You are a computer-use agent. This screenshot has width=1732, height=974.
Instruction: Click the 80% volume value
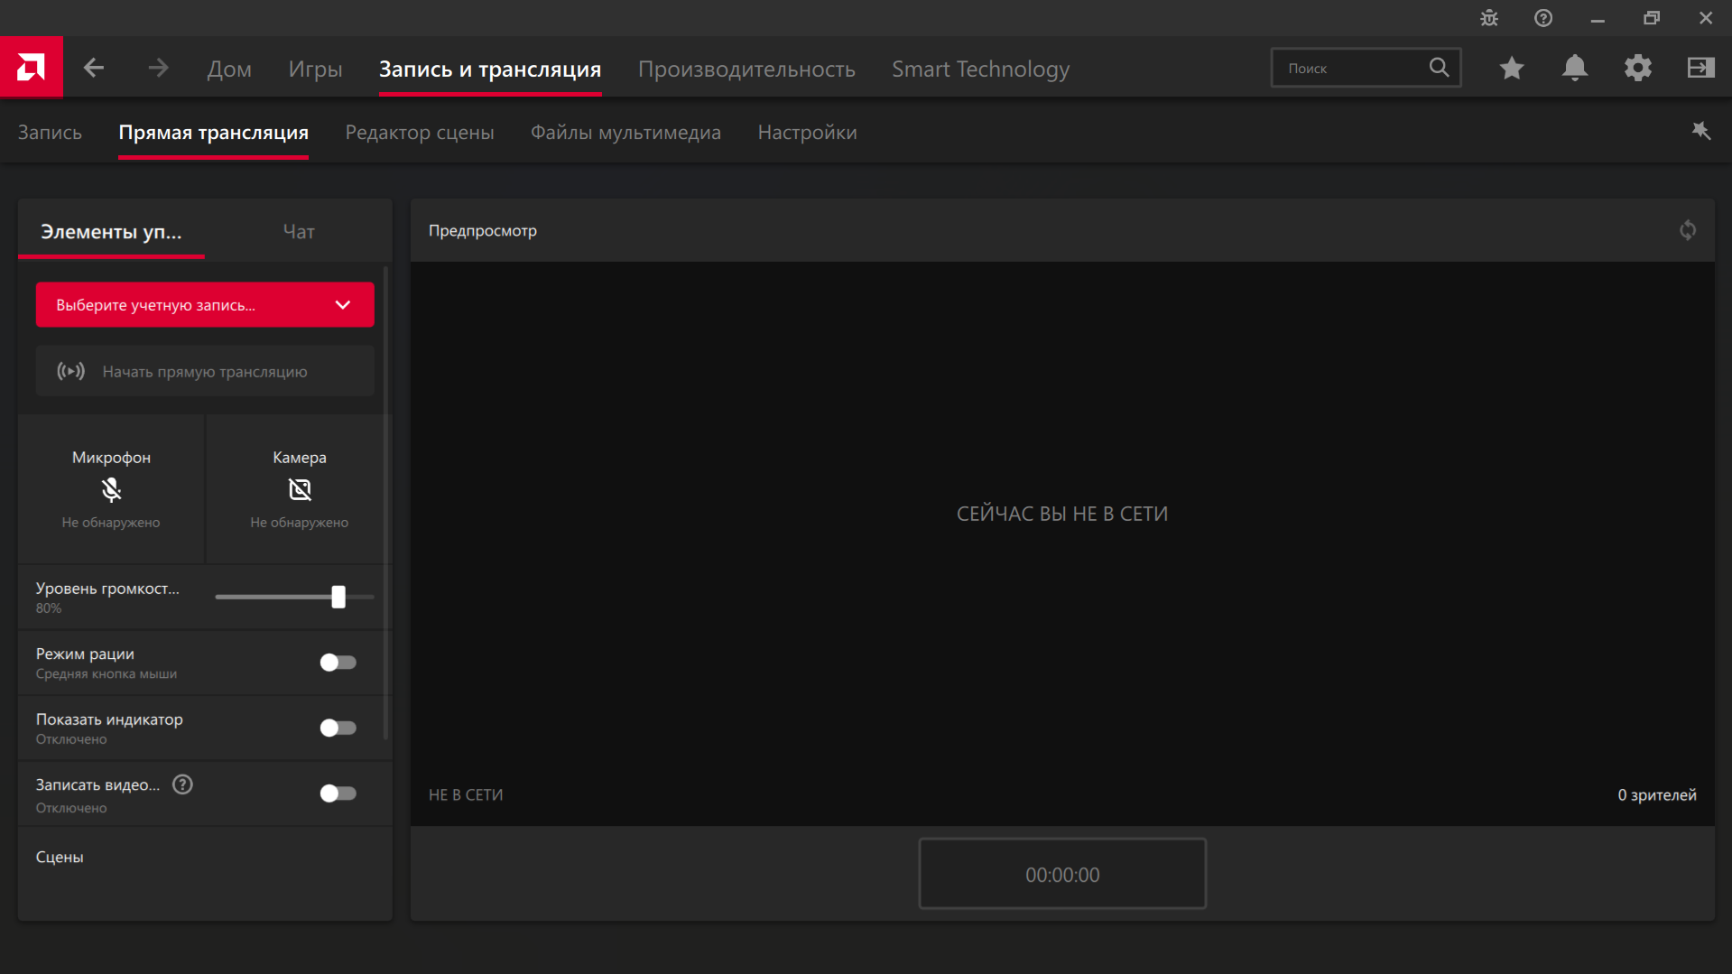(x=49, y=608)
